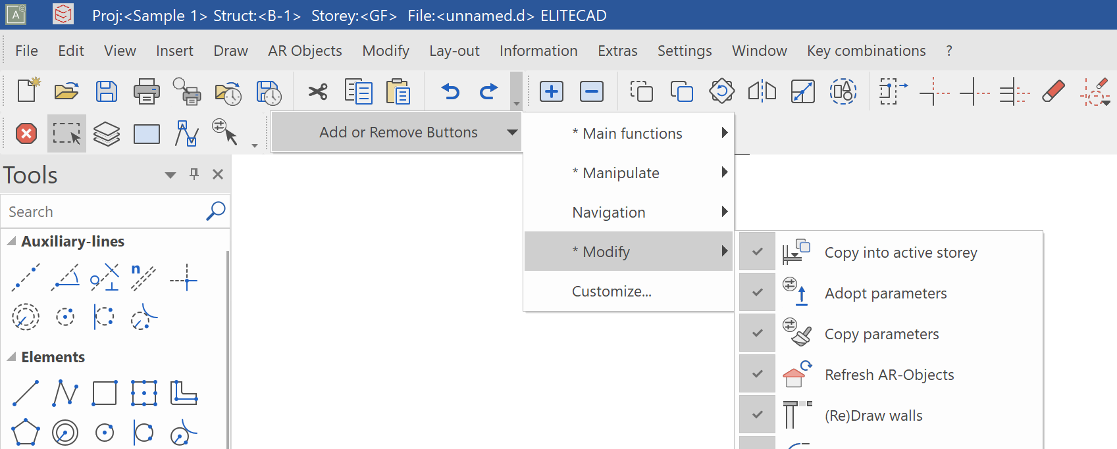Image resolution: width=1117 pixels, height=449 pixels.
Task: Pin the Tools panel
Action: click(x=194, y=174)
